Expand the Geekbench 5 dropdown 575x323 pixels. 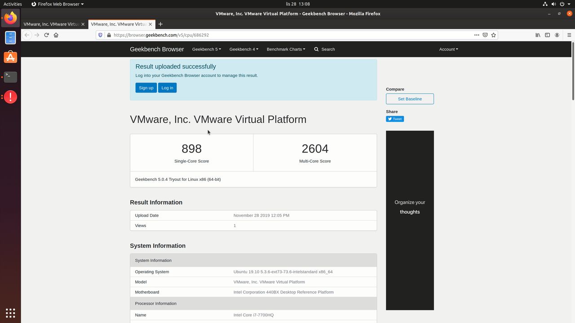pos(207,49)
